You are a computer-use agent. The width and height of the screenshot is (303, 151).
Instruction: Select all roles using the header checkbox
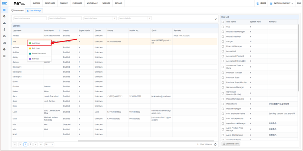223,22
